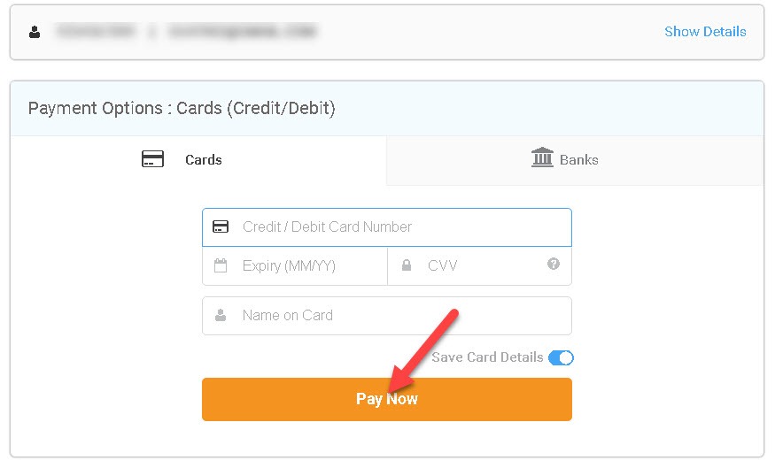Click the bank building icon
Image resolution: width=775 pixels, height=468 pixels.
[542, 158]
